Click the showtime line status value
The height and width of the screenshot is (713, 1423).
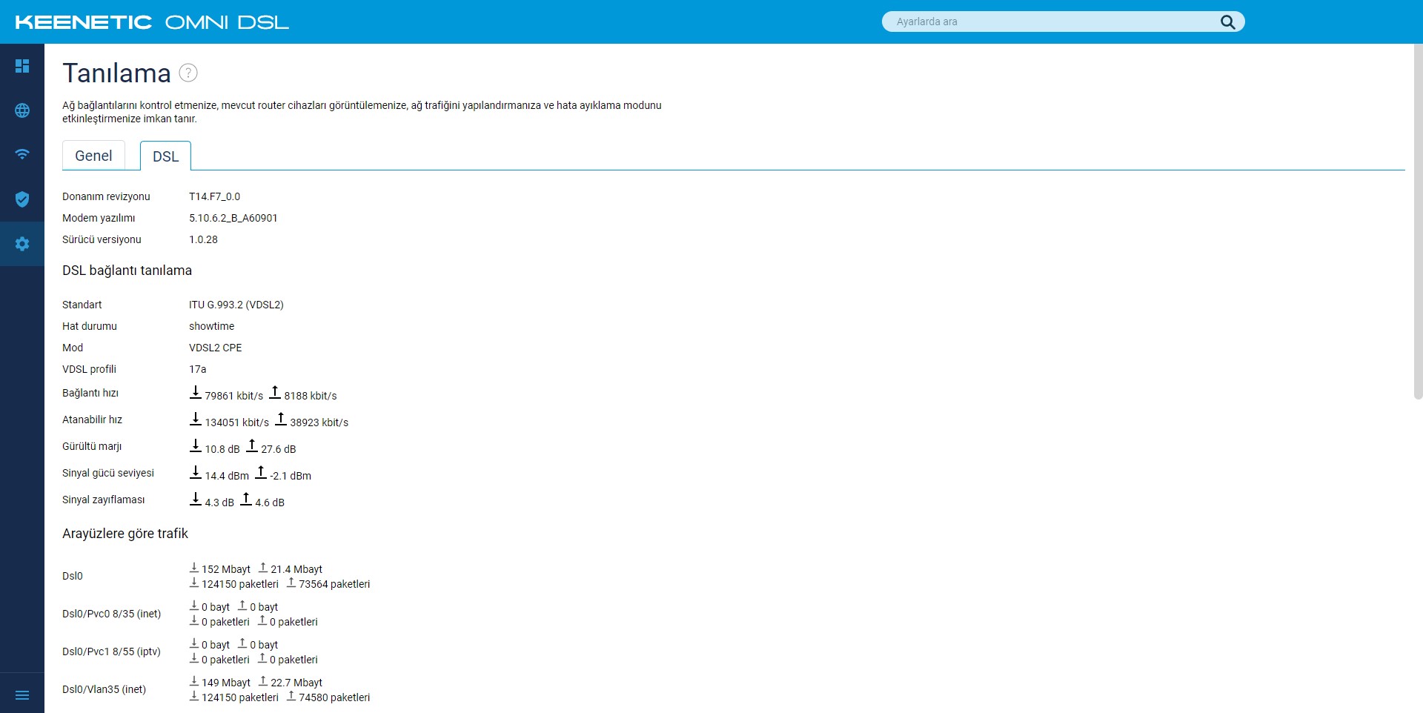tap(211, 326)
